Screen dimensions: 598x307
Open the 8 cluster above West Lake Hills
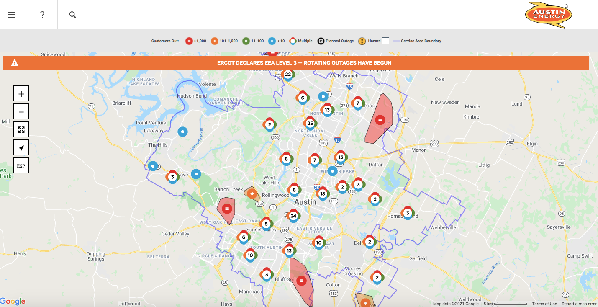[286, 159]
